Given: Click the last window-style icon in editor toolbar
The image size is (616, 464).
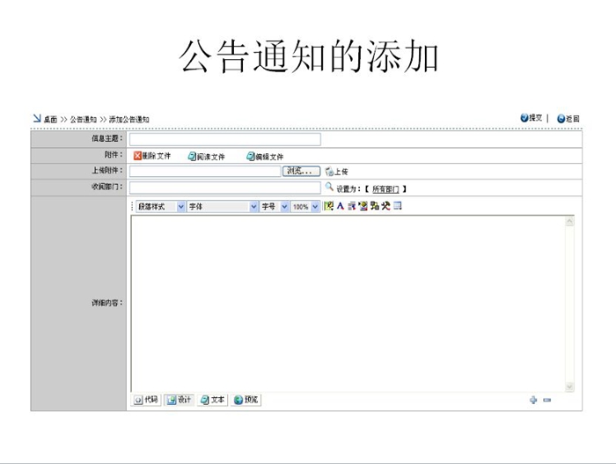Looking at the screenshot, I should [x=398, y=206].
